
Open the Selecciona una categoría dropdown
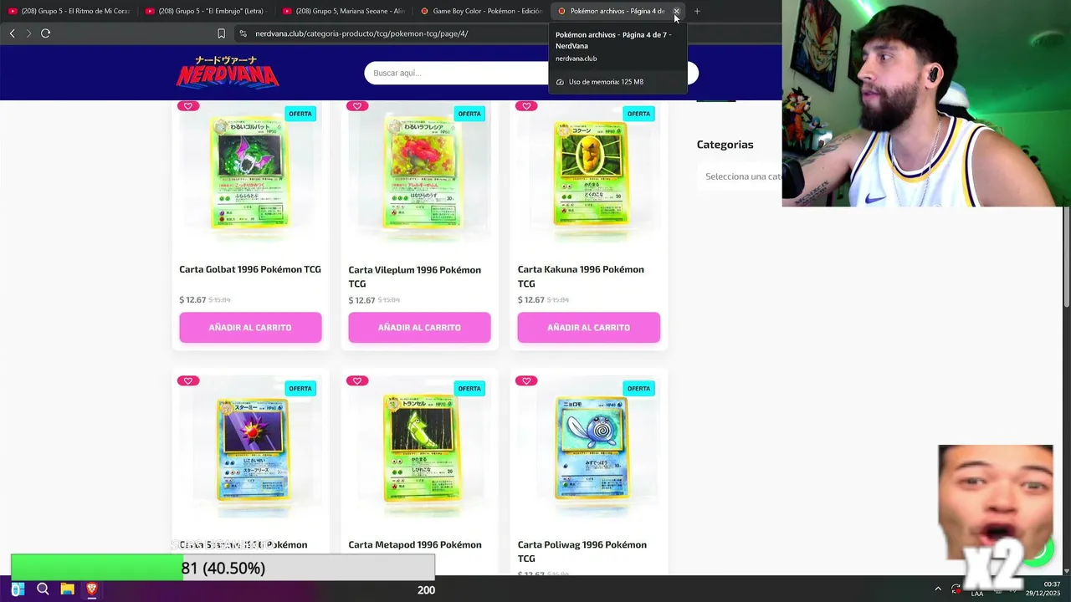click(x=743, y=176)
